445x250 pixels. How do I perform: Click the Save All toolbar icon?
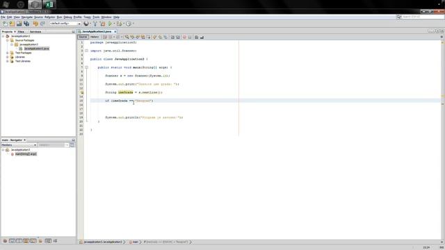26,24
